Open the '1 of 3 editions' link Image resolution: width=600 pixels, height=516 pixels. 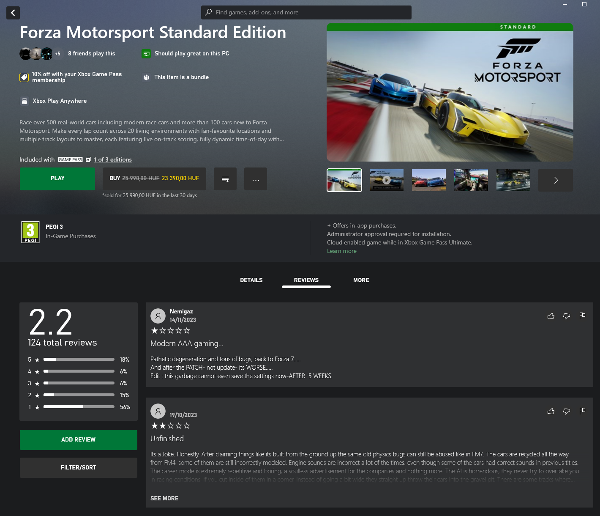point(113,159)
